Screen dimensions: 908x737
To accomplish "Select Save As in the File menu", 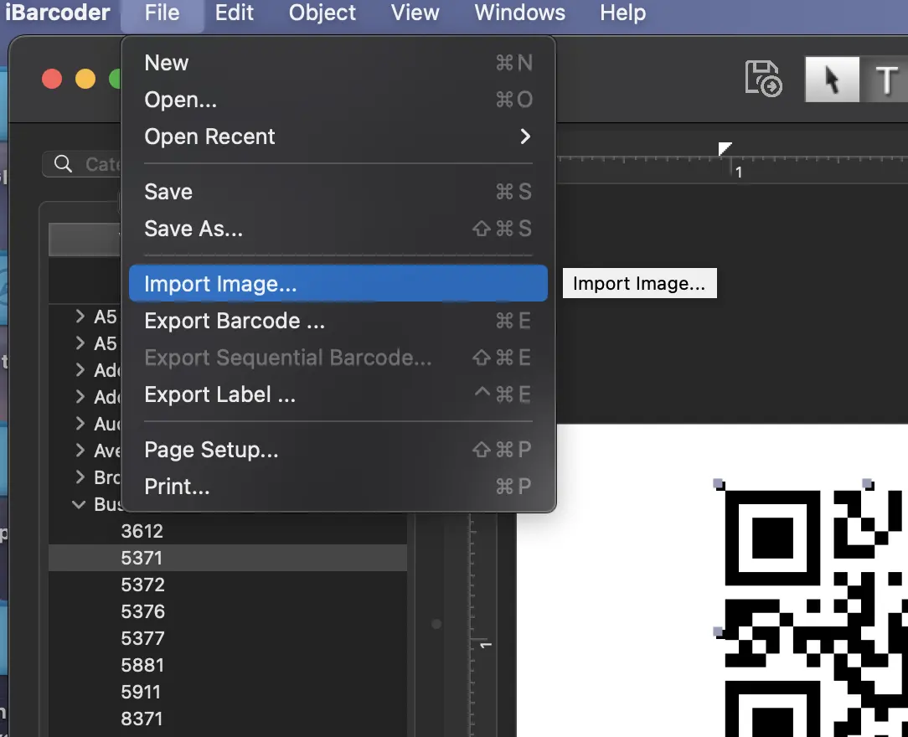I will pos(194,228).
